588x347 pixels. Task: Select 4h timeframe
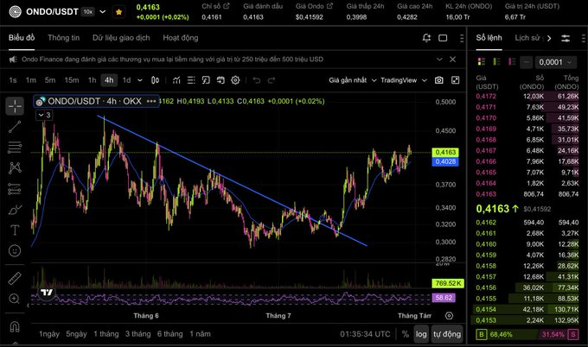pyautogui.click(x=109, y=80)
